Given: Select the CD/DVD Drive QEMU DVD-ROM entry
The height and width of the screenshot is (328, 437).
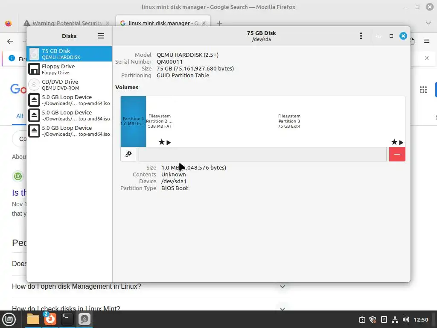Looking at the screenshot, I should (69, 85).
